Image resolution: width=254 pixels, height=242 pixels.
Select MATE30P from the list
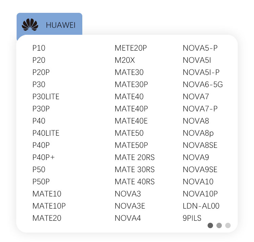click(x=131, y=85)
